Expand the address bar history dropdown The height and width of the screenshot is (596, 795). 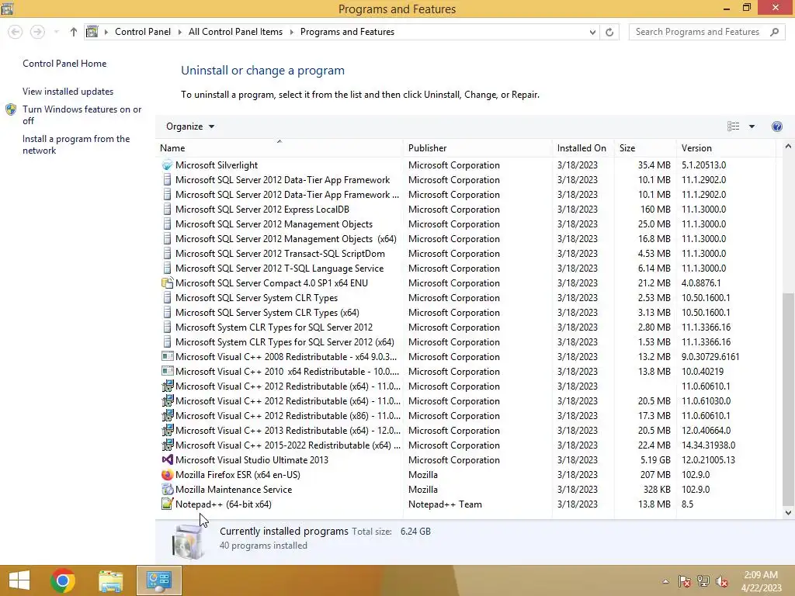click(x=592, y=32)
